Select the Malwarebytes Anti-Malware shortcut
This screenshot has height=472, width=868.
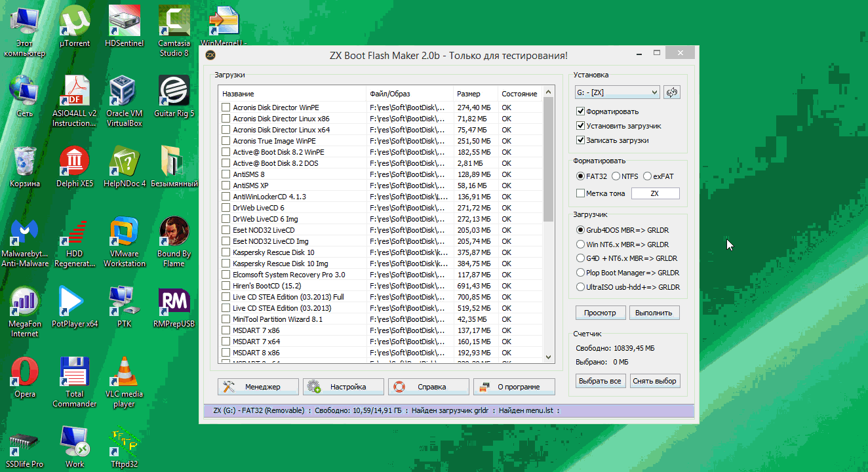coord(25,242)
